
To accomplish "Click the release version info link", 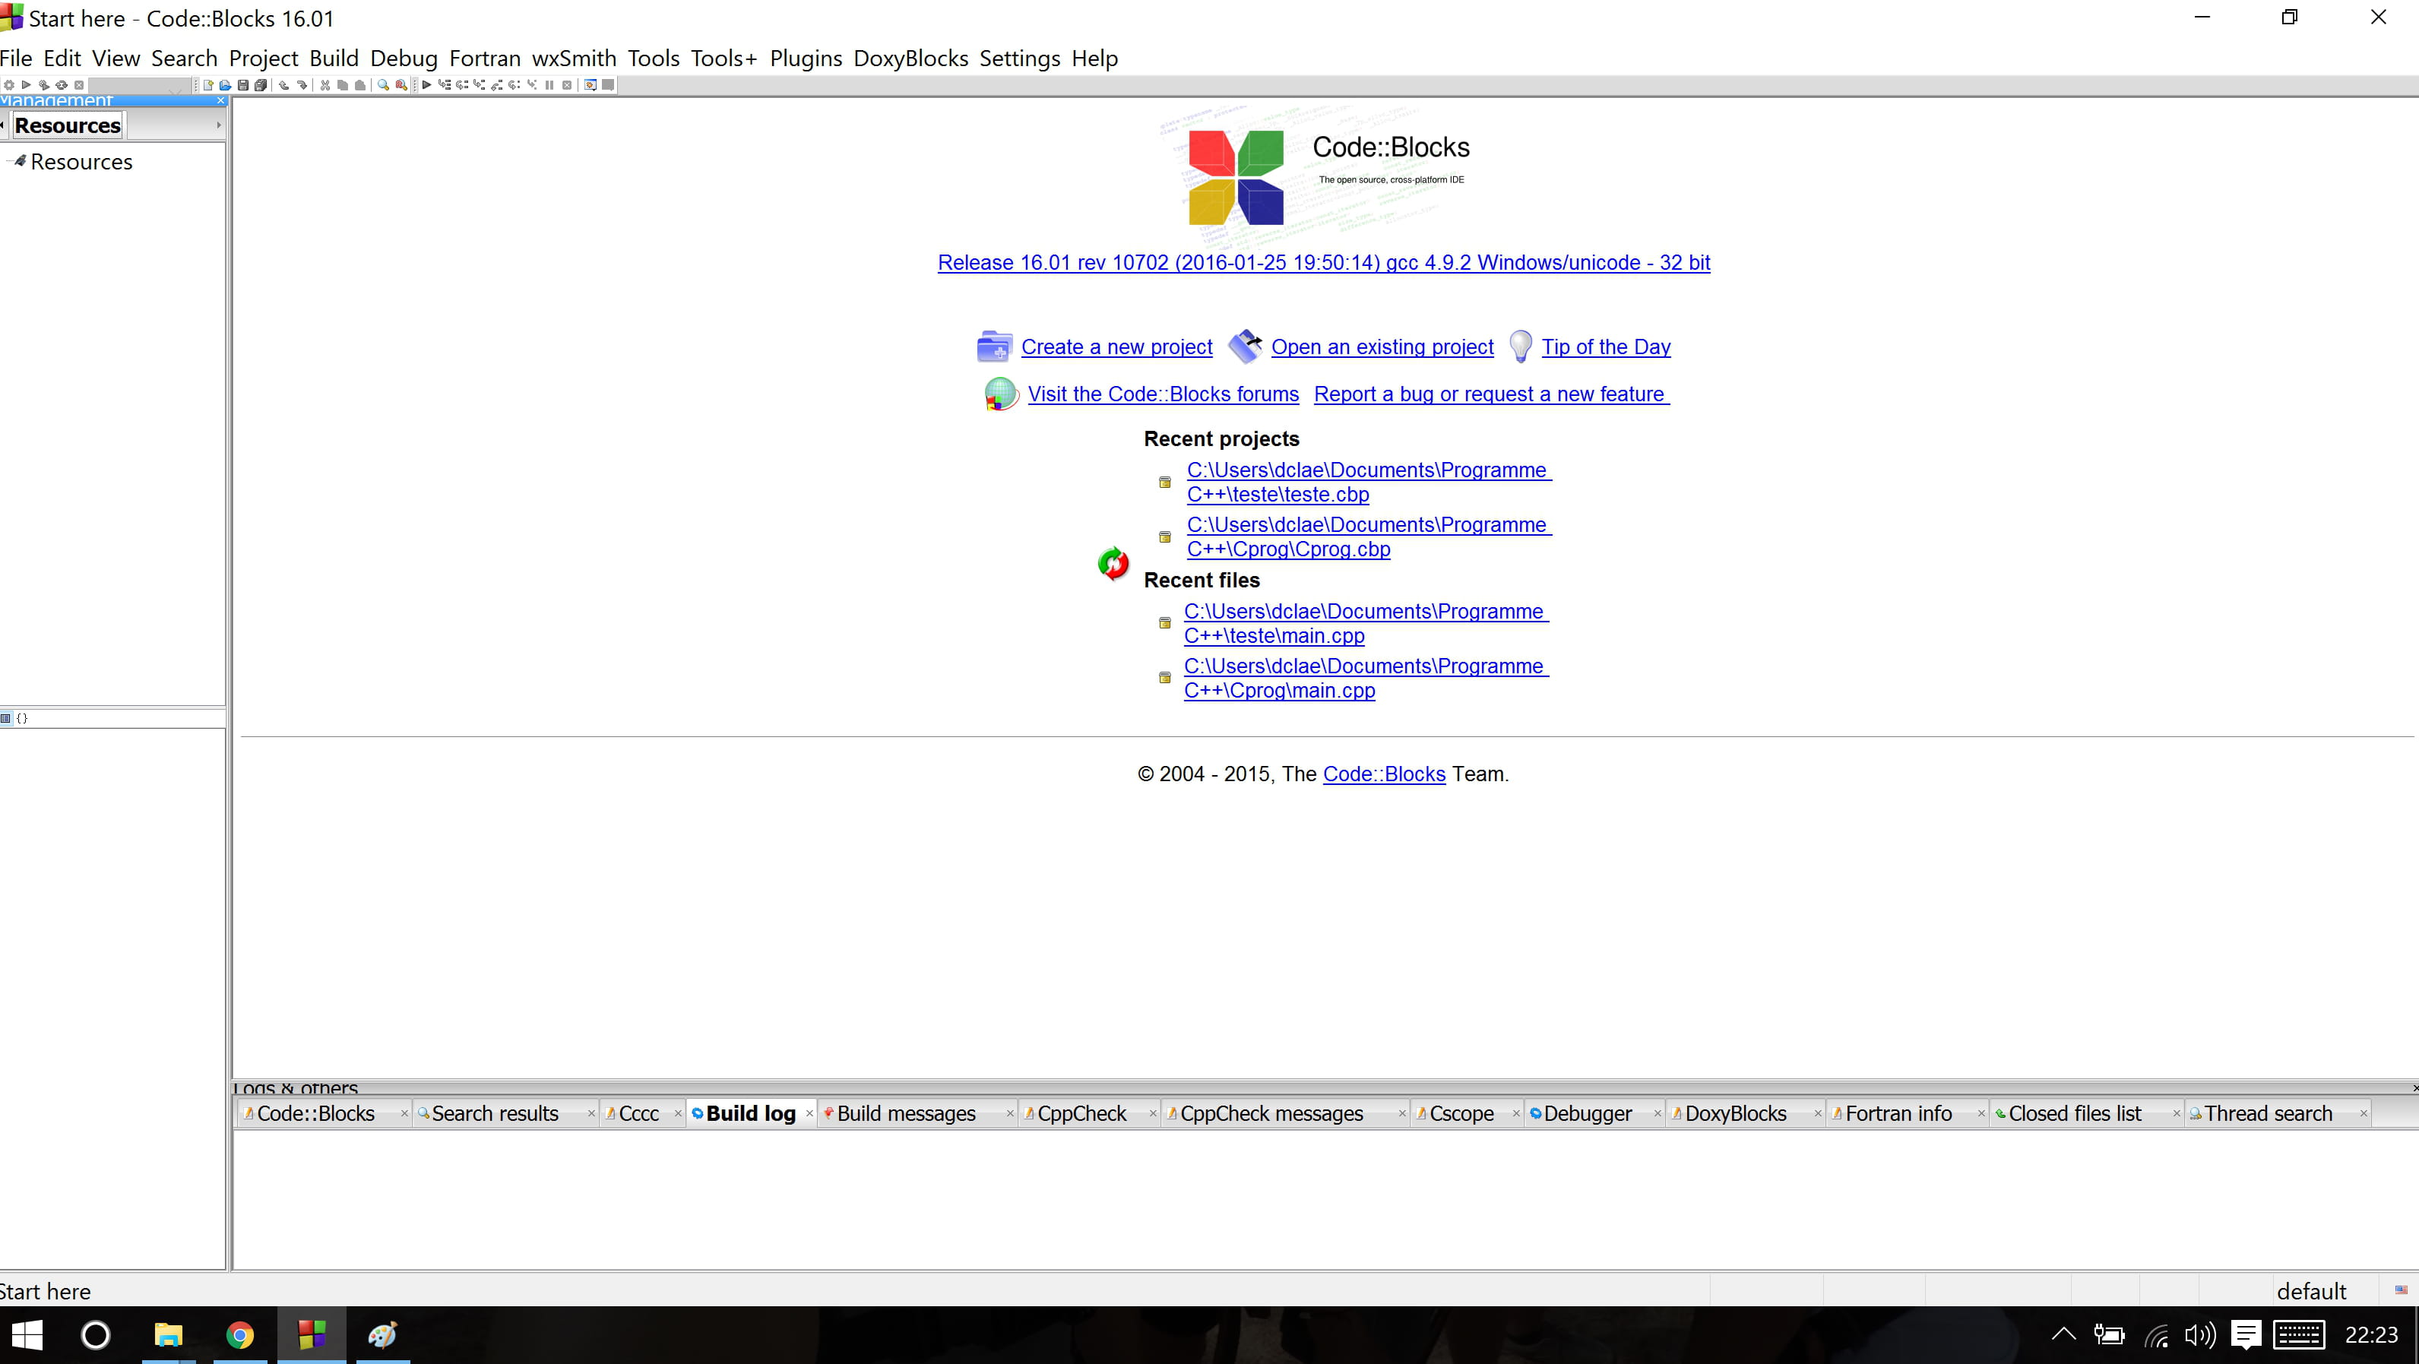I will coord(1323,263).
